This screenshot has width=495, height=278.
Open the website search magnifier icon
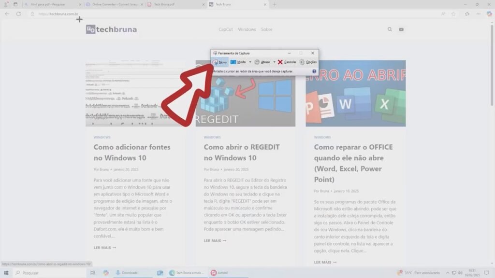(x=390, y=29)
